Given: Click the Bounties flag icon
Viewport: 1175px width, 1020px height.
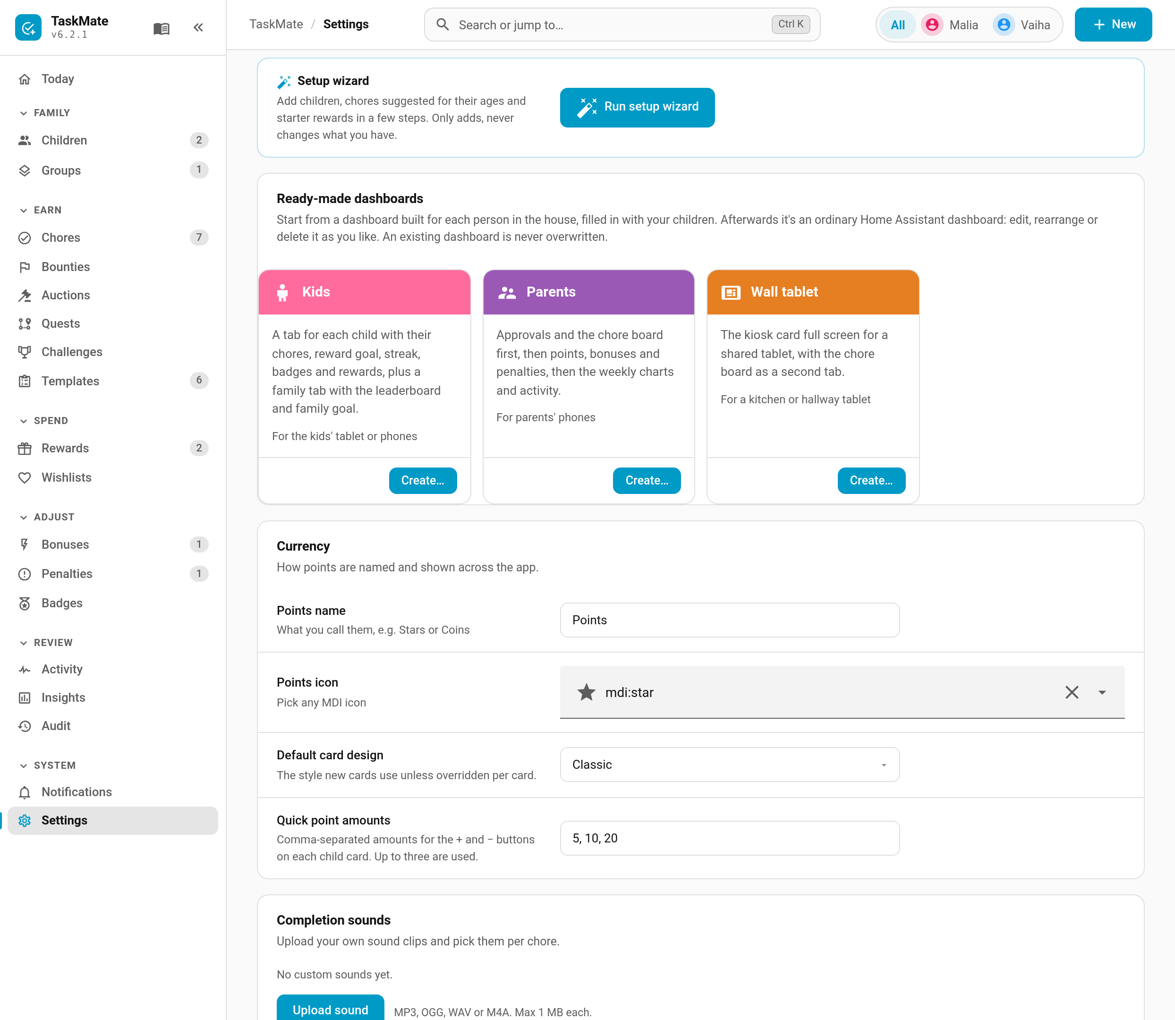Looking at the screenshot, I should tap(25, 267).
